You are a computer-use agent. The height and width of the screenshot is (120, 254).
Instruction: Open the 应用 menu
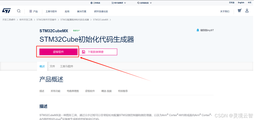(67, 11)
